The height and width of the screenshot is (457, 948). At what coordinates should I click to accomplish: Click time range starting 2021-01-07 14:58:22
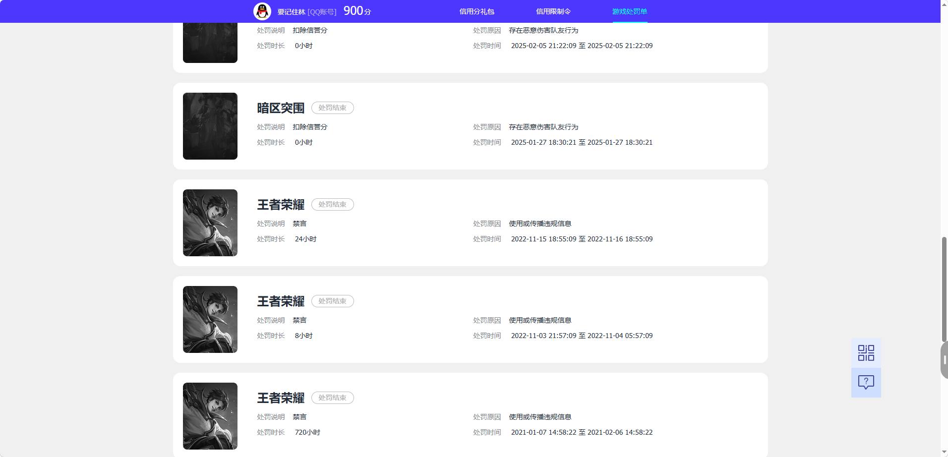582,432
